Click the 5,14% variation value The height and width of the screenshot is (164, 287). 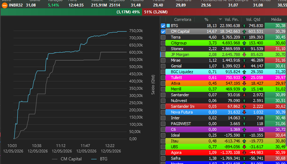(x=53, y=5)
